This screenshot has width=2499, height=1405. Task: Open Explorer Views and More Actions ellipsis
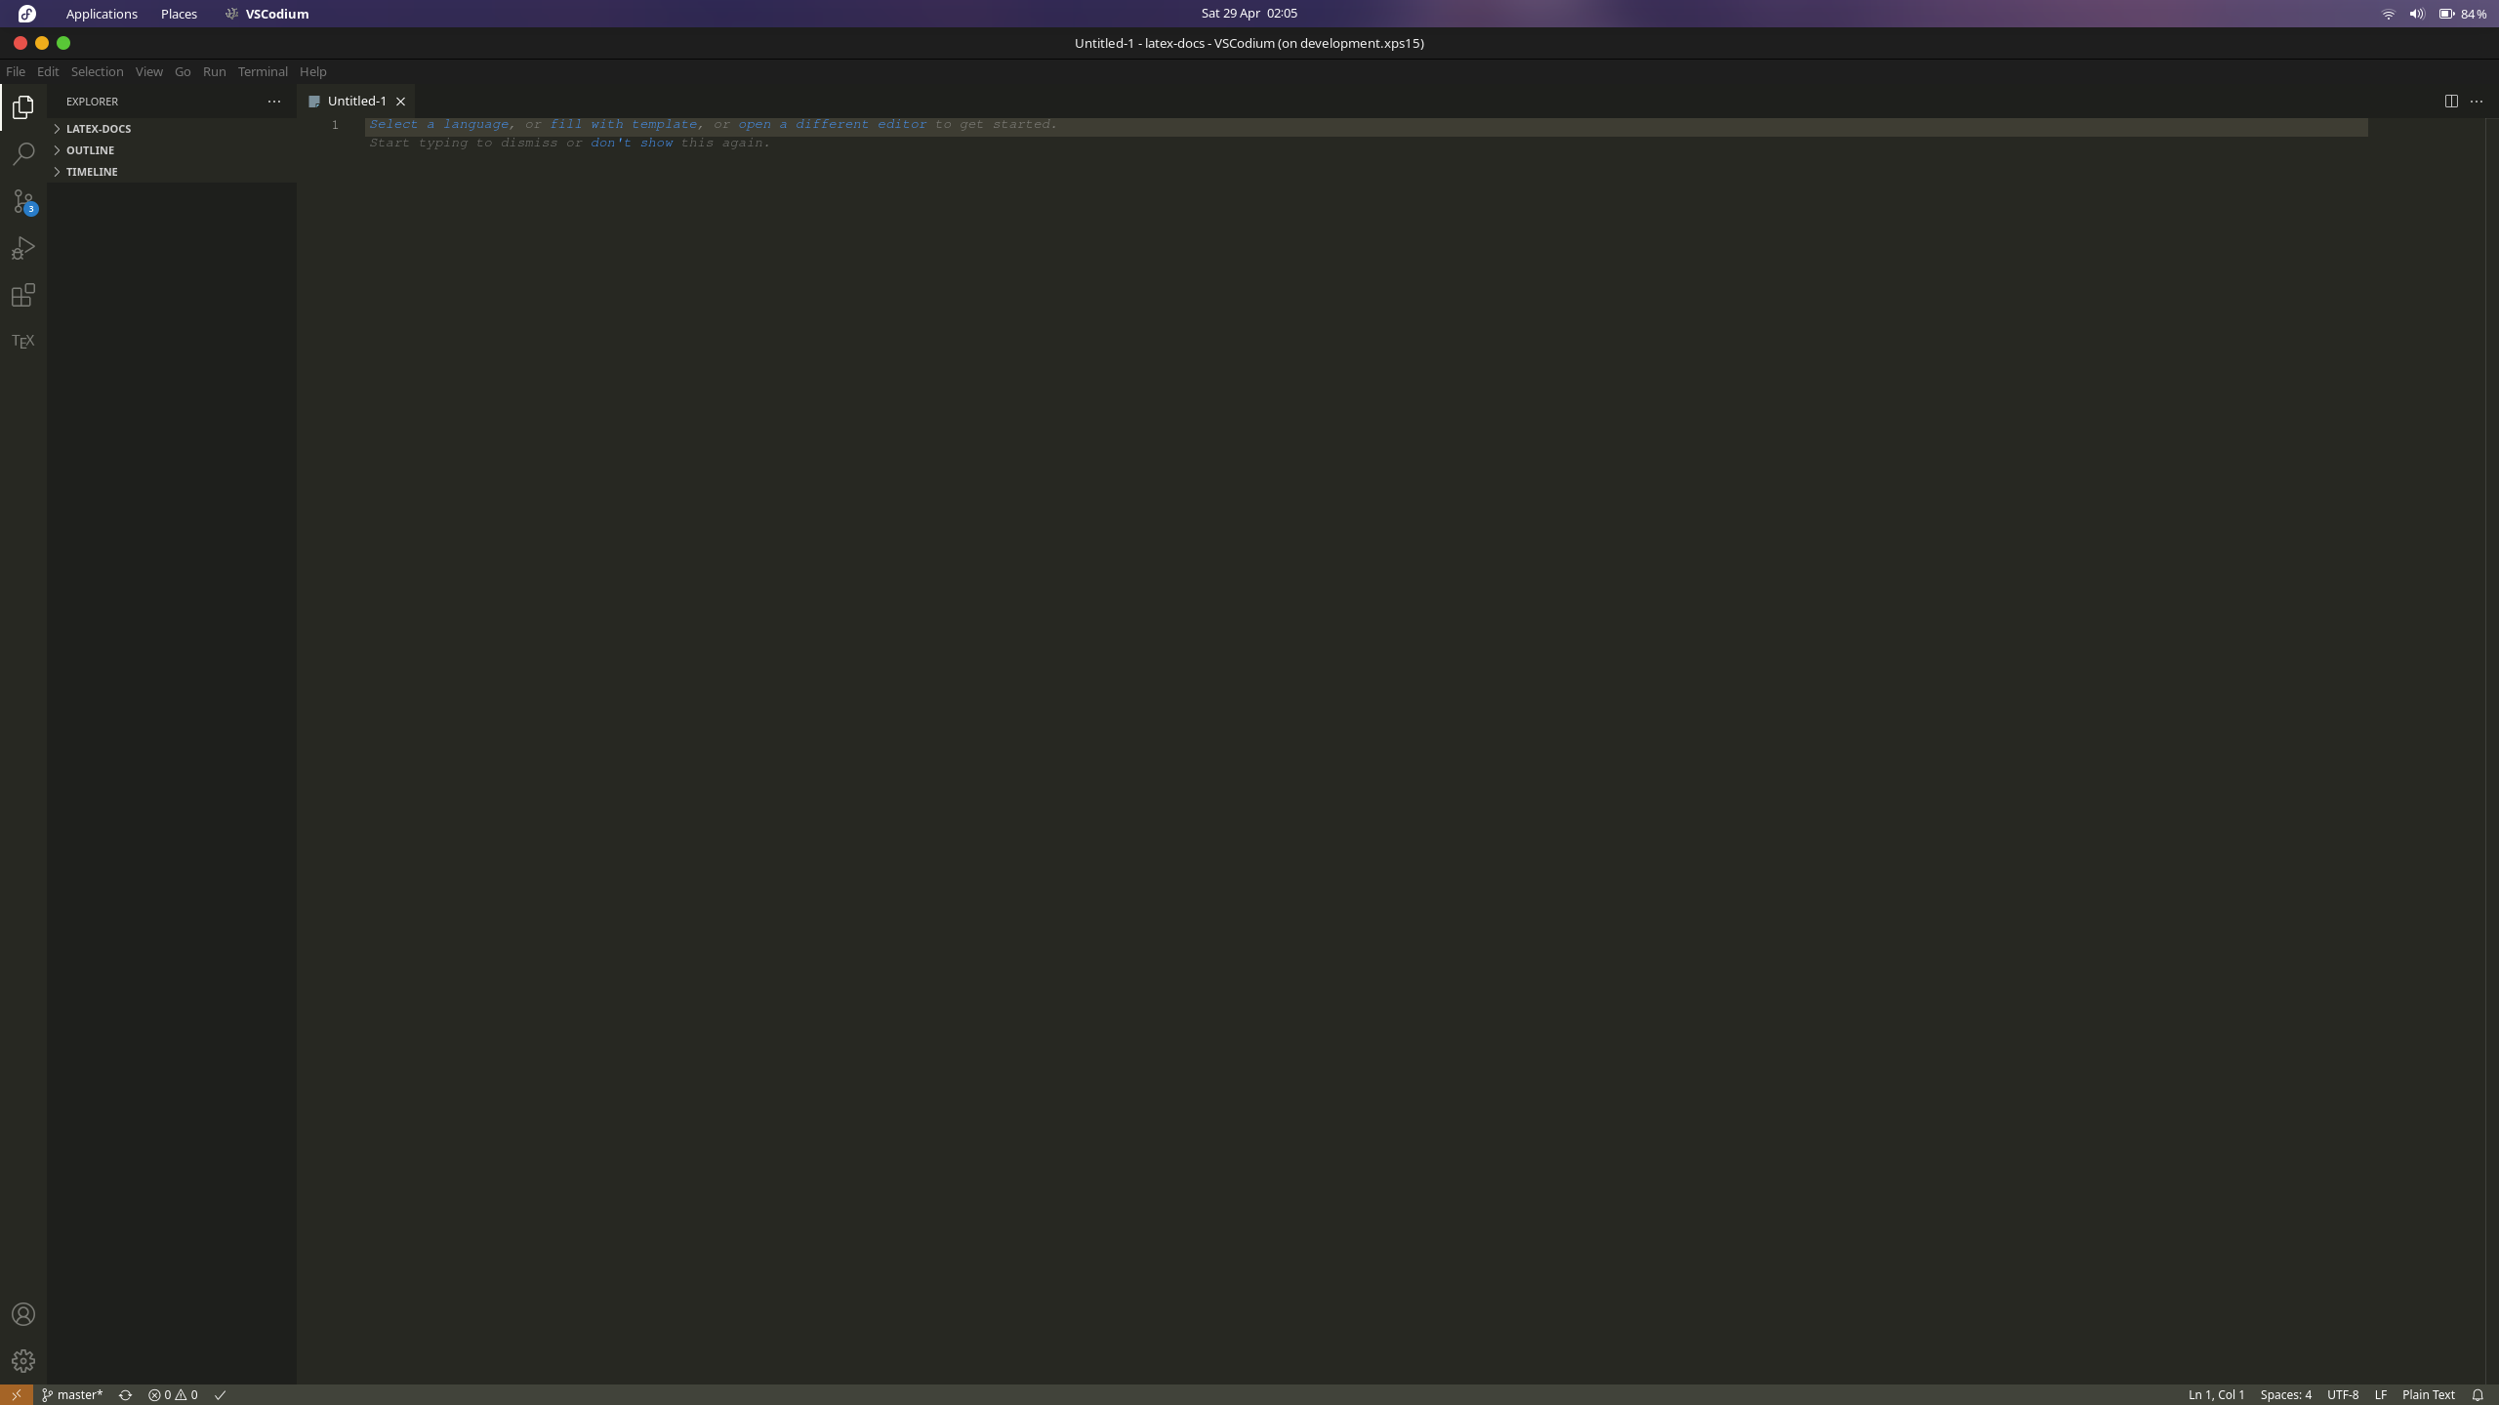tap(274, 101)
